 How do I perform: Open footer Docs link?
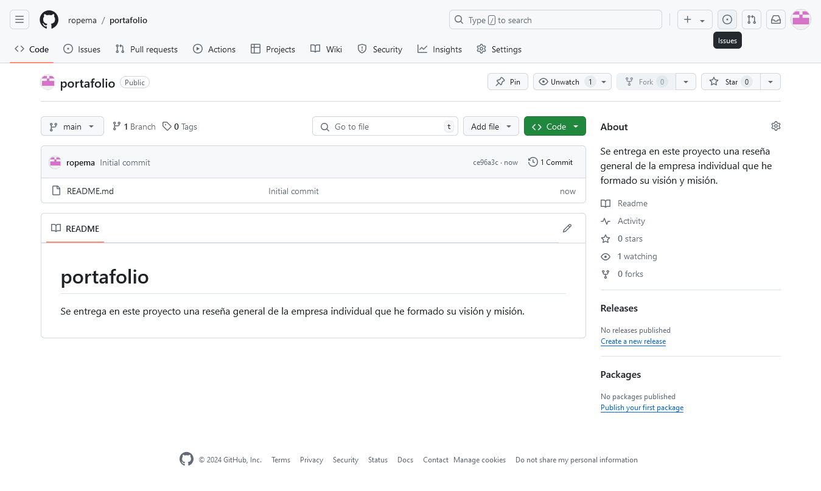click(x=405, y=460)
